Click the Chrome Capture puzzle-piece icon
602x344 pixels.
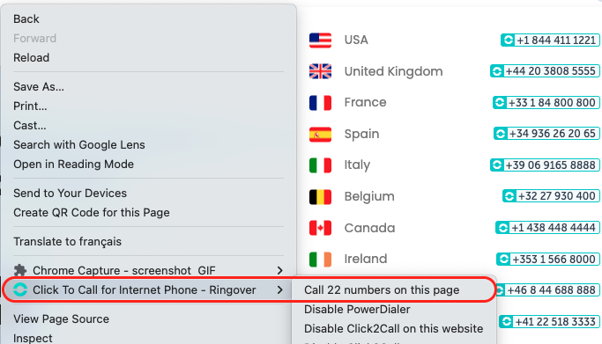[x=20, y=270]
